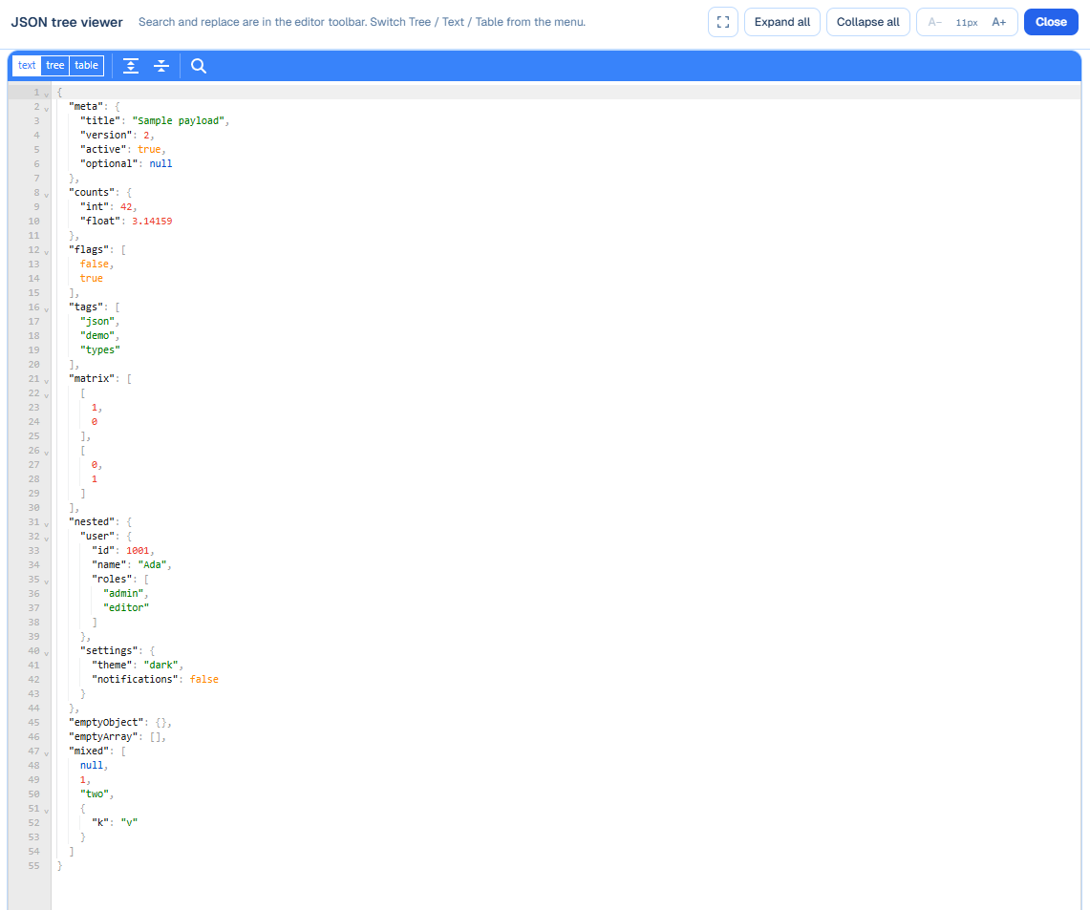Collapse the "user" object fold arrow

click(47, 538)
